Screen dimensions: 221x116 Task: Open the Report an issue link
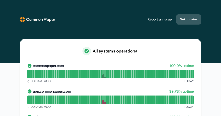click(x=160, y=19)
